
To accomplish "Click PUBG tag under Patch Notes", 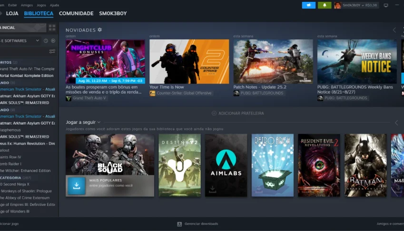I will 259,93.
